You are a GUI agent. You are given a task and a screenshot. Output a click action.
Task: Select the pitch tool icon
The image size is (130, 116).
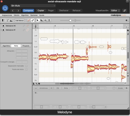tap(42, 20)
